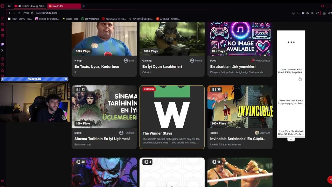Open the History clock sidebar icon

tap(2, 65)
